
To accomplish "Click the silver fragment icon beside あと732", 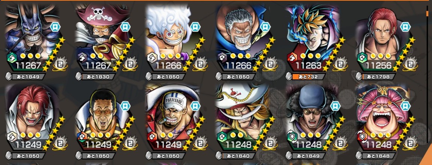I will (289, 76).
